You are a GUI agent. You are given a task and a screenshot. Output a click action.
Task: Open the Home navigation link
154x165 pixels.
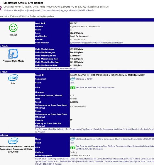click(17, 10)
